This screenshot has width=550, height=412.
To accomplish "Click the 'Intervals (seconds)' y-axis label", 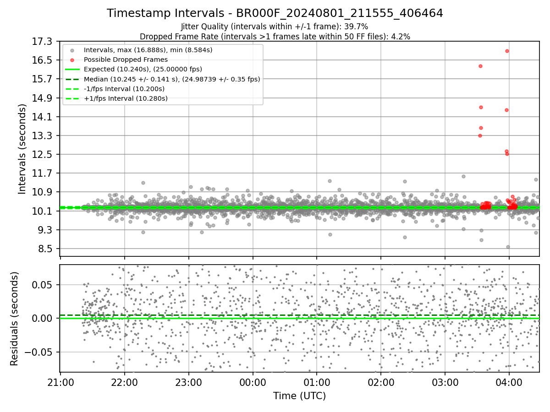I will pos(22,149).
